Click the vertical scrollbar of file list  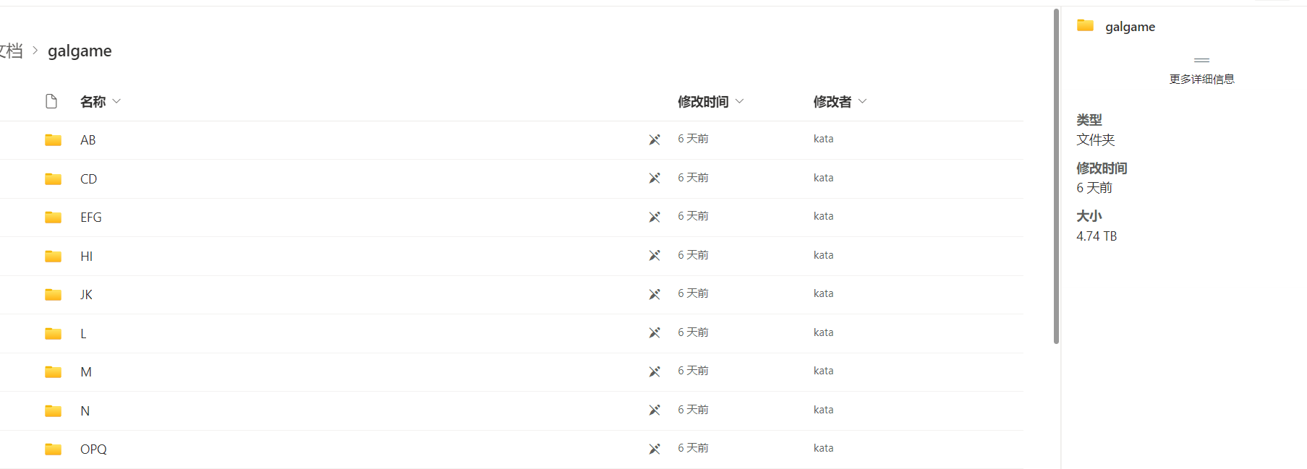1056,176
